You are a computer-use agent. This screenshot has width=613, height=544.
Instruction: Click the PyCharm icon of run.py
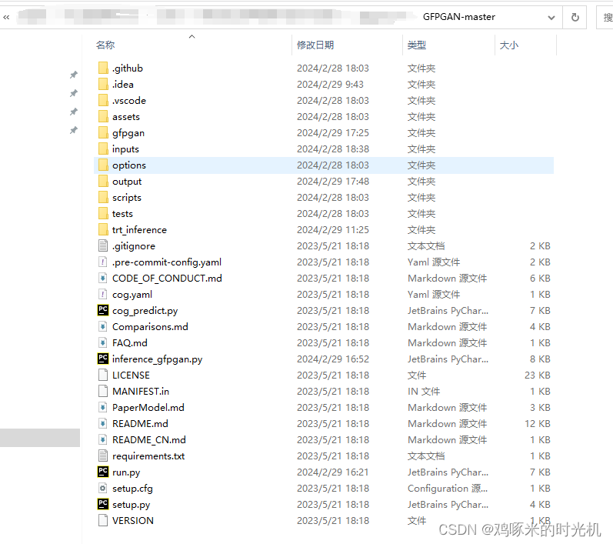point(103,472)
